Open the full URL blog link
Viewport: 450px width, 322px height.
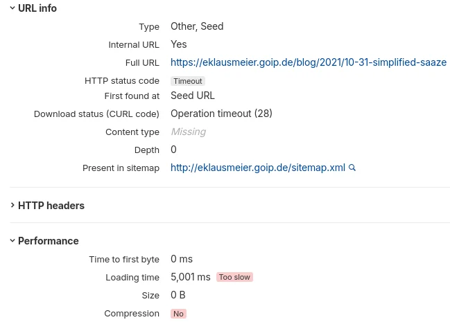pyautogui.click(x=309, y=62)
